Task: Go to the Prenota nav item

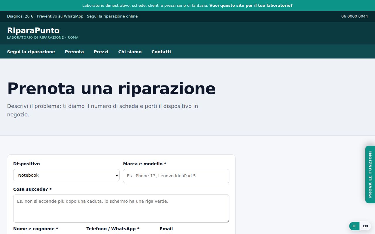Action: coord(74,52)
